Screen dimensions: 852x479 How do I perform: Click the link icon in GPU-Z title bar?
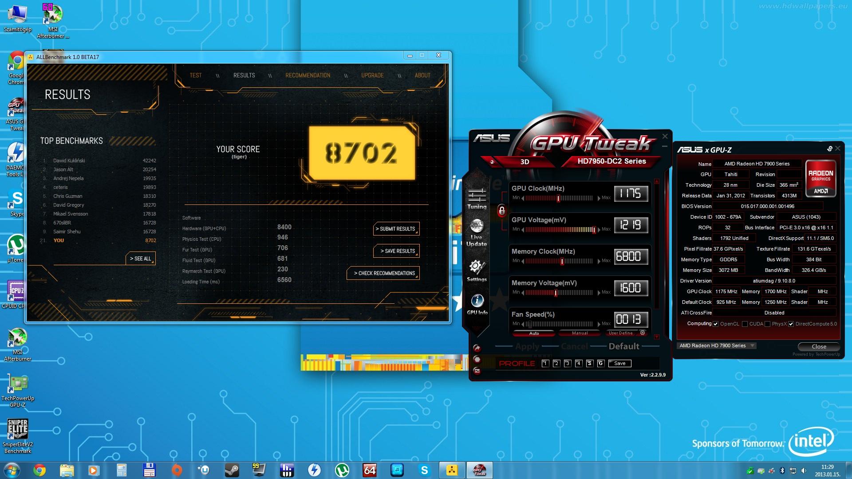829,149
